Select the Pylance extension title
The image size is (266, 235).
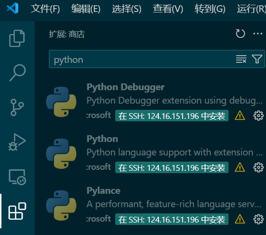(104, 191)
